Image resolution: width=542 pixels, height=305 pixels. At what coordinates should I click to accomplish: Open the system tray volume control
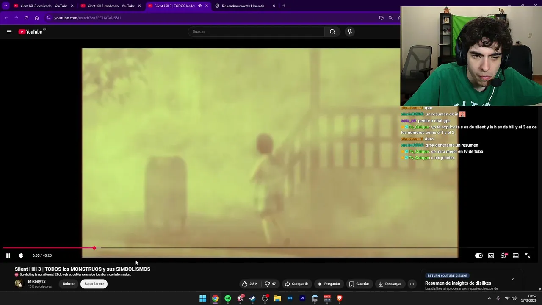(x=514, y=298)
